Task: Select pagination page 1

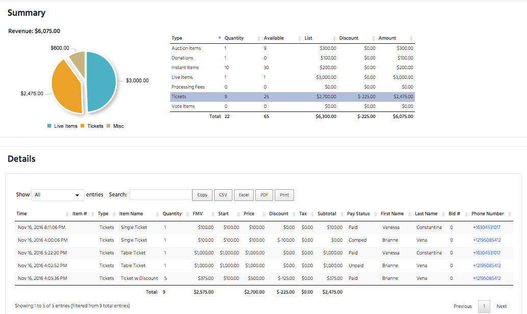Action: [484, 306]
